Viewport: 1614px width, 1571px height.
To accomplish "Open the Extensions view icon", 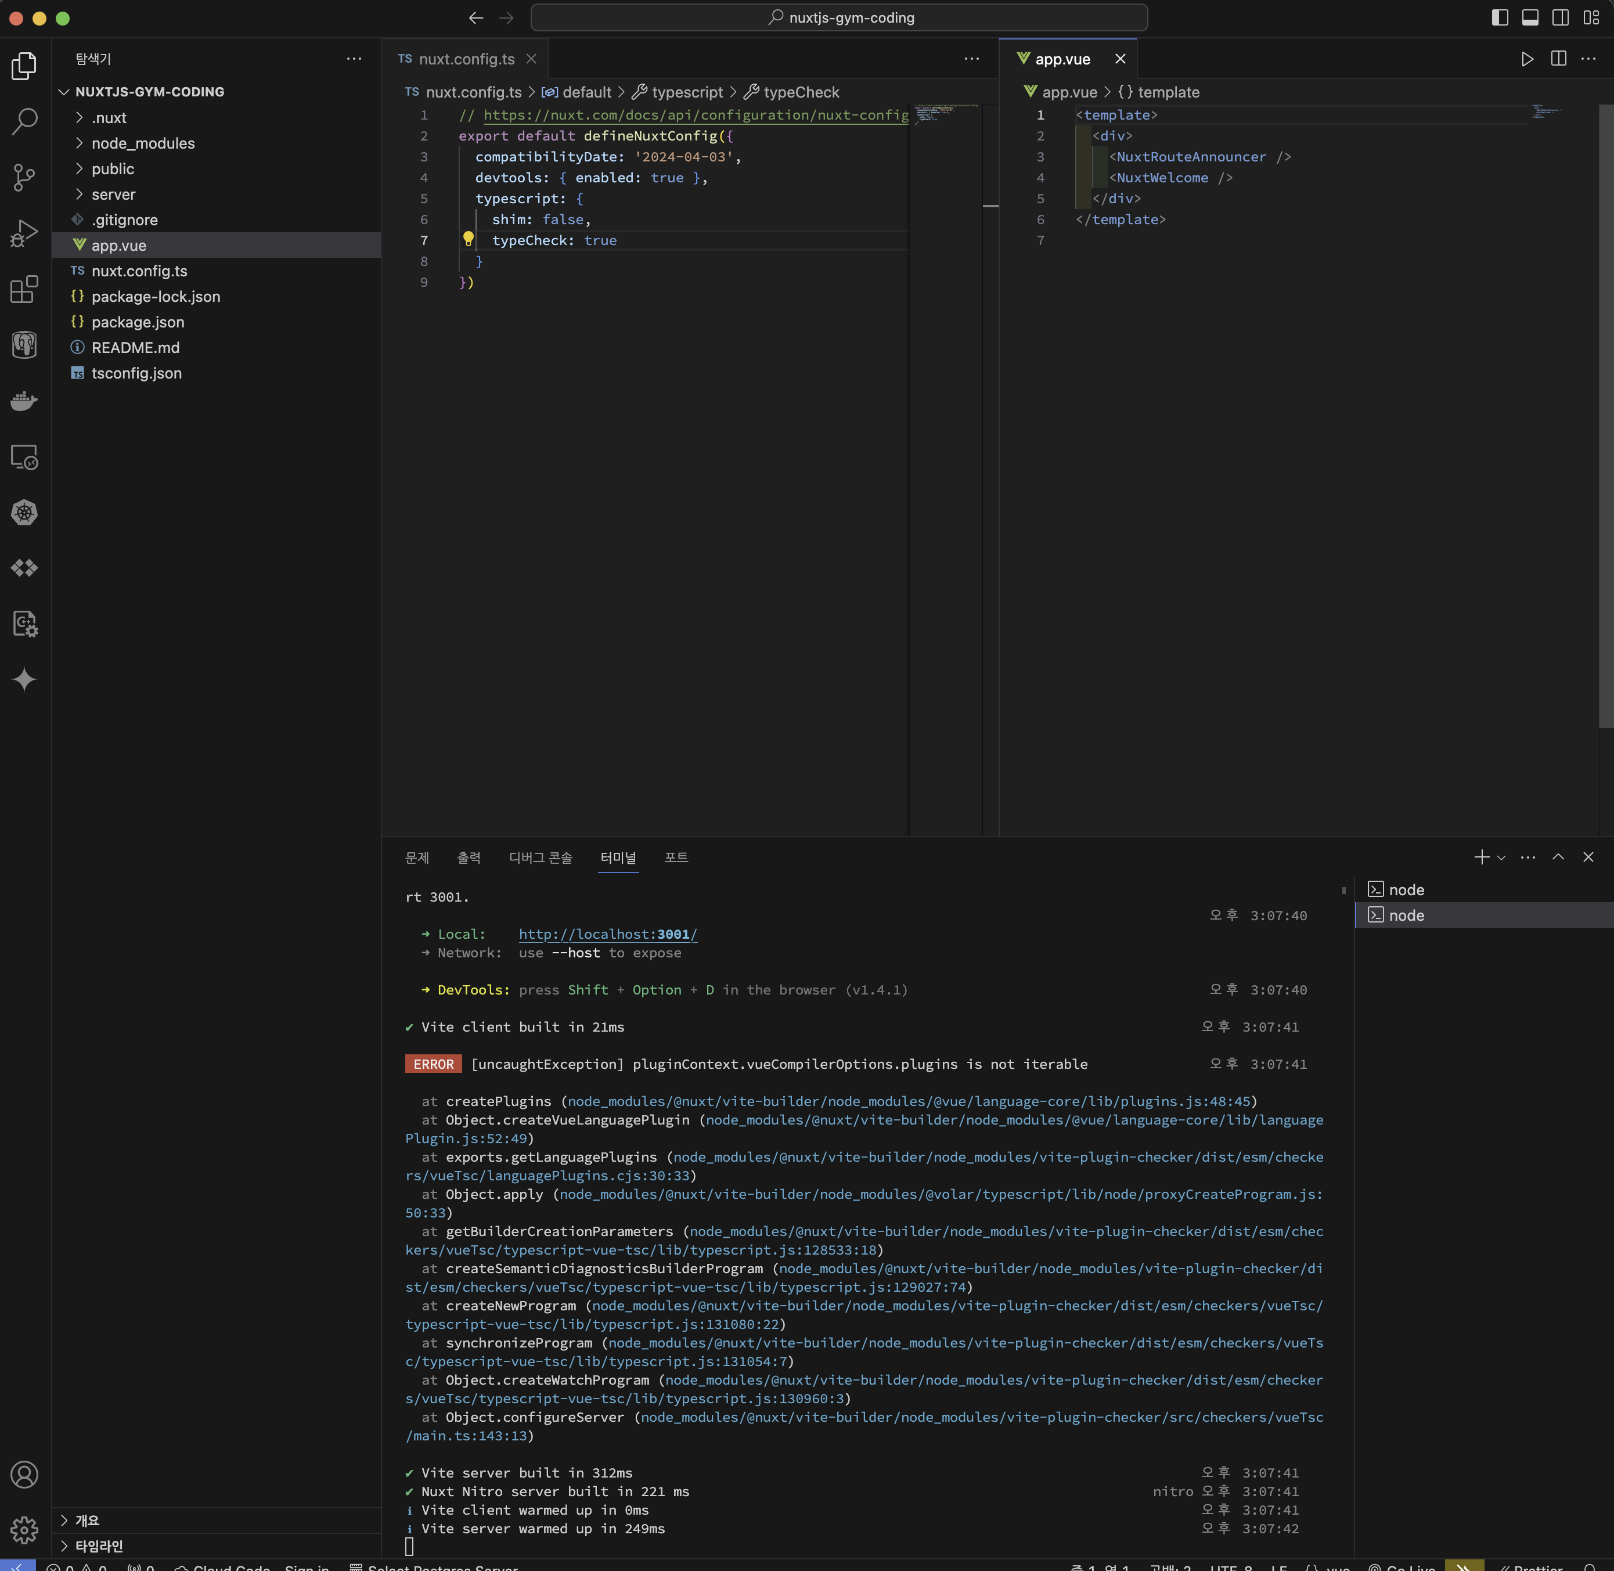I will click(25, 289).
